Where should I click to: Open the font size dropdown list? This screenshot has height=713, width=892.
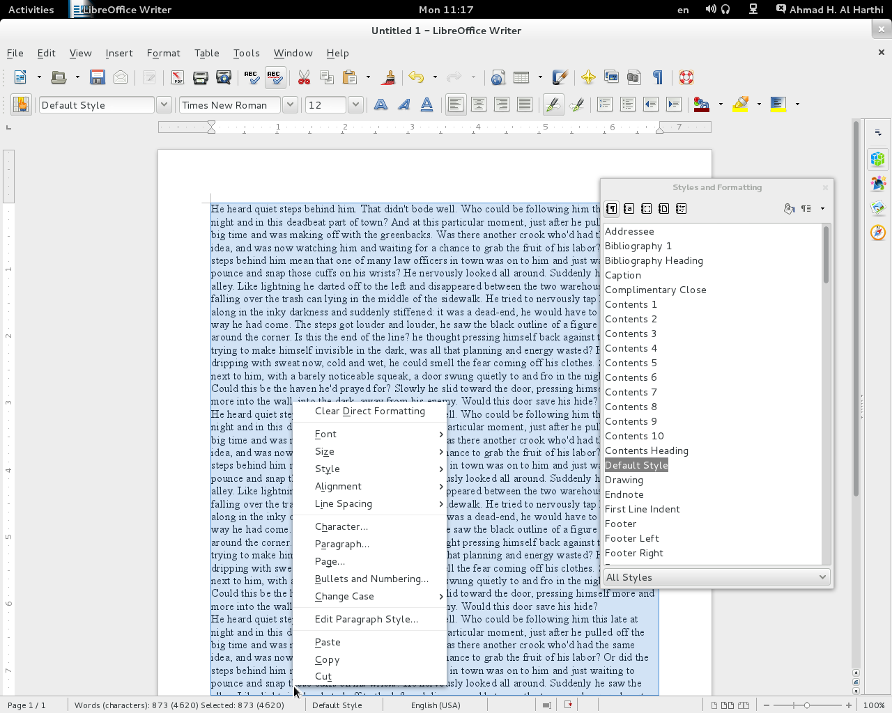point(355,104)
